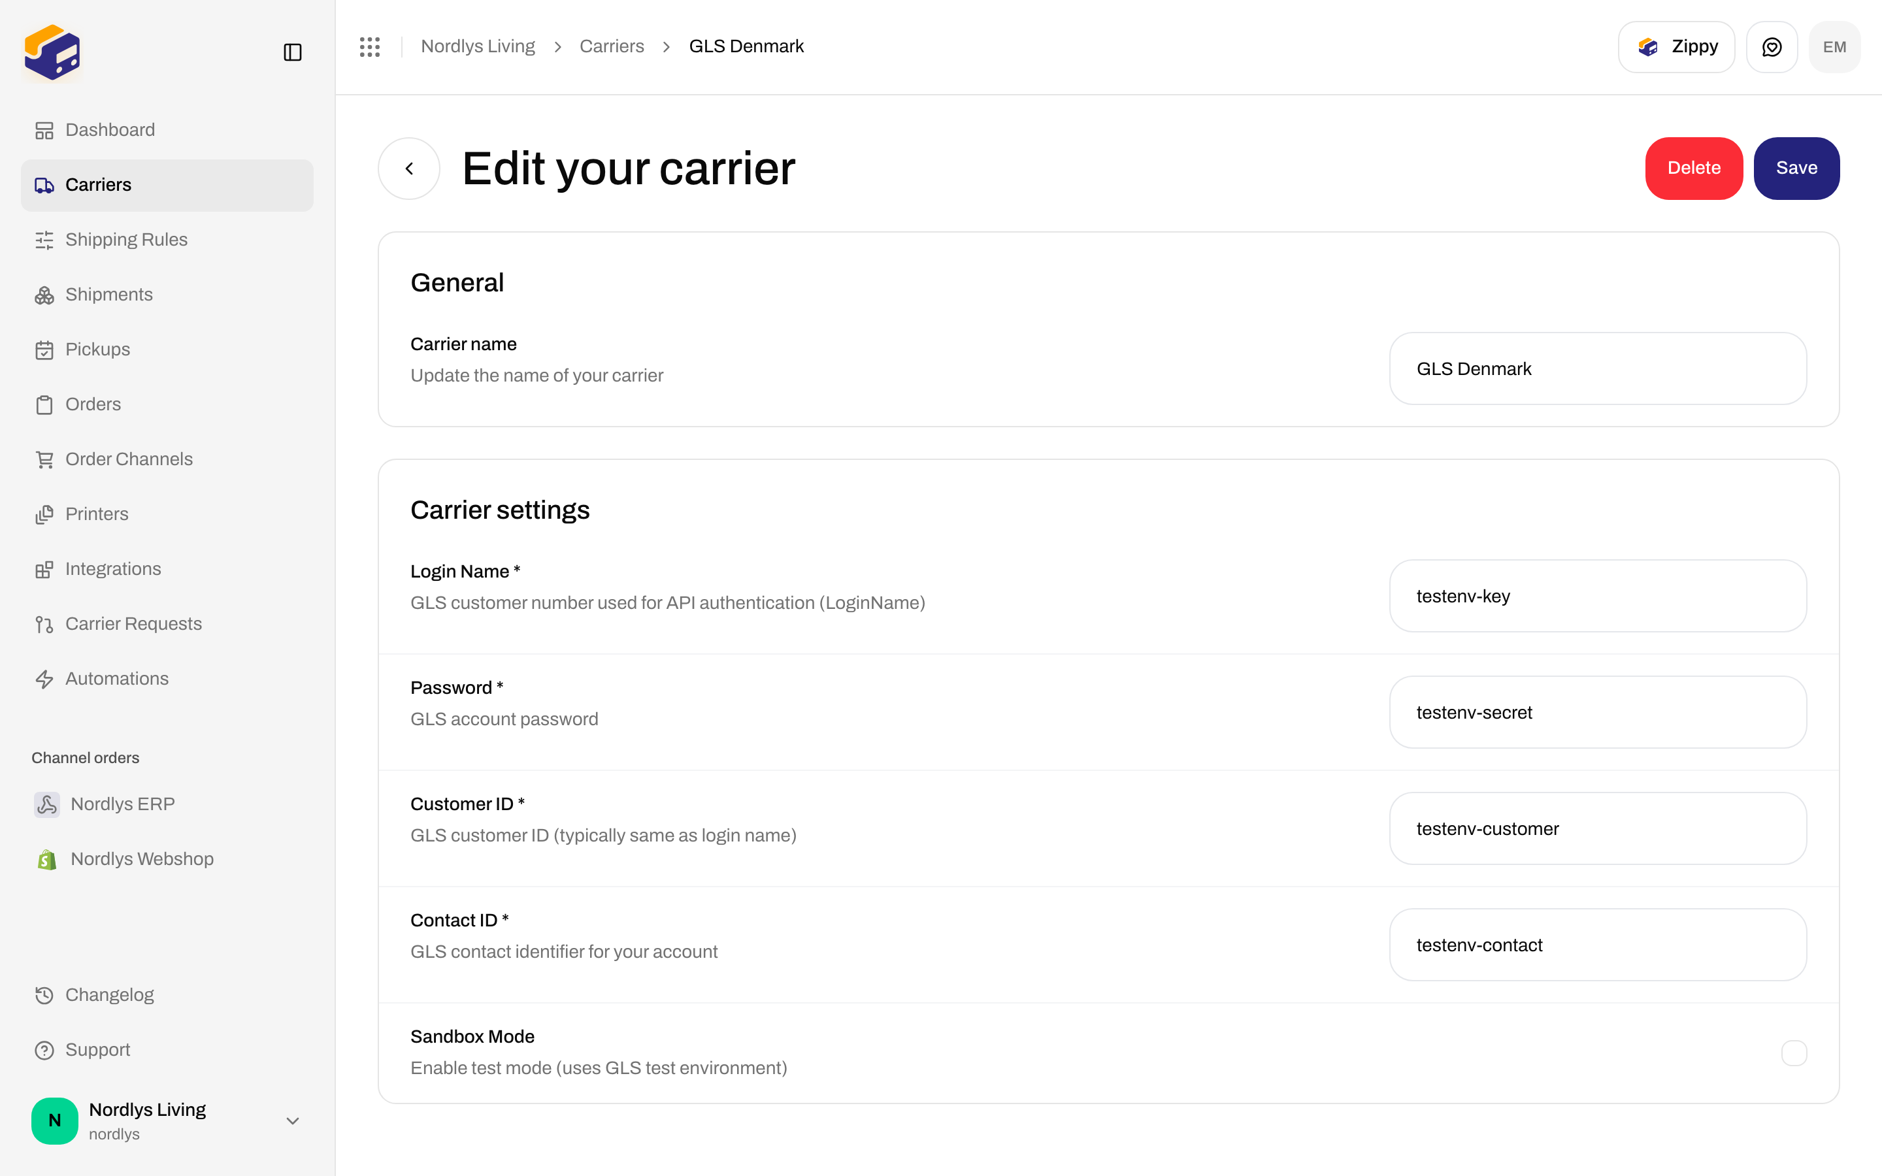Delete the carrier with Delete button
1882x1176 pixels.
[x=1694, y=168]
